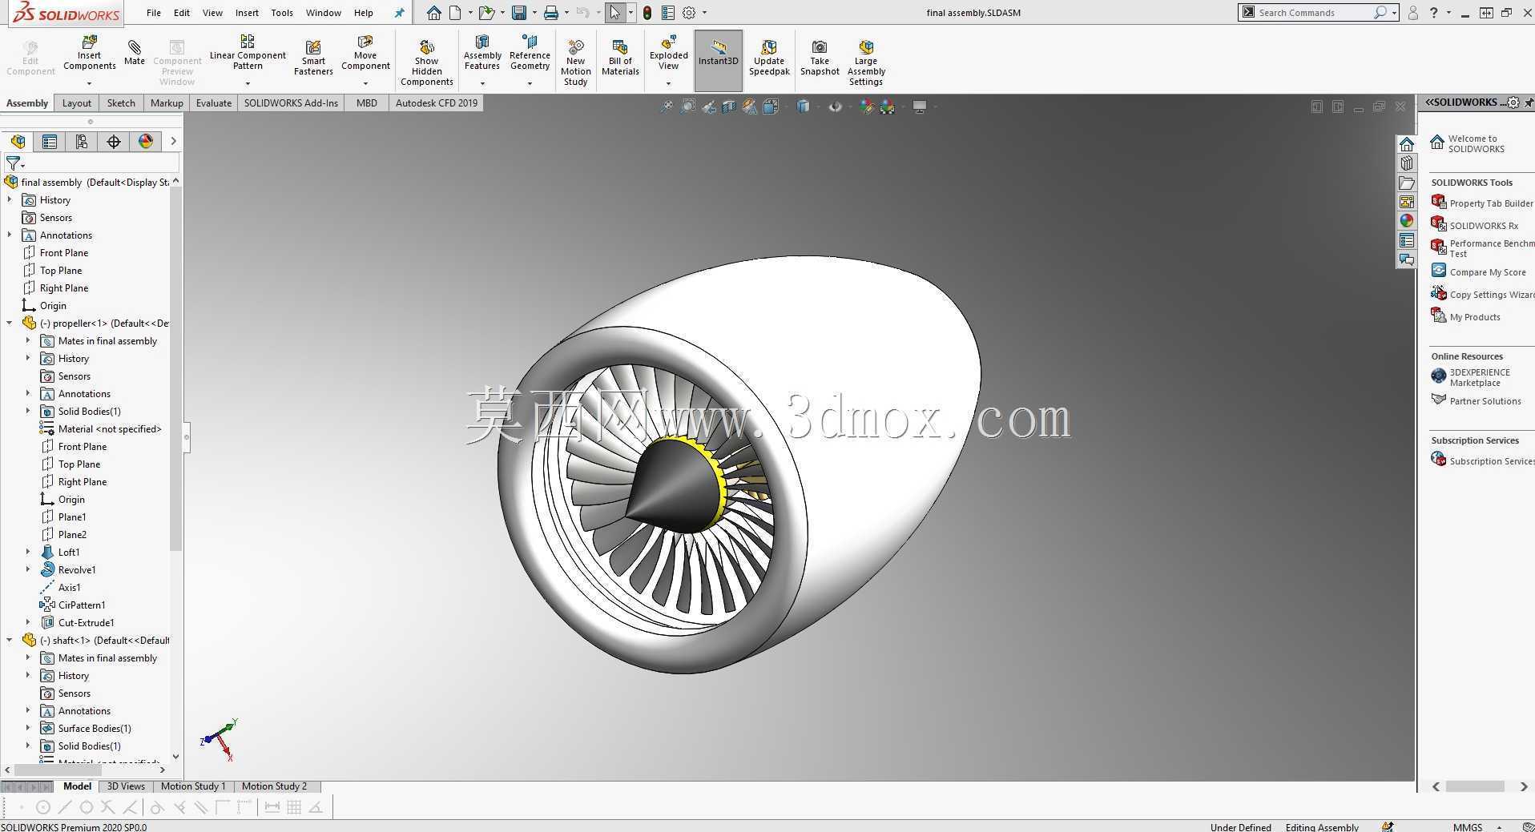This screenshot has height=832, width=1535.
Task: Switch to the PropertyManager tab icon
Action: pos(50,142)
